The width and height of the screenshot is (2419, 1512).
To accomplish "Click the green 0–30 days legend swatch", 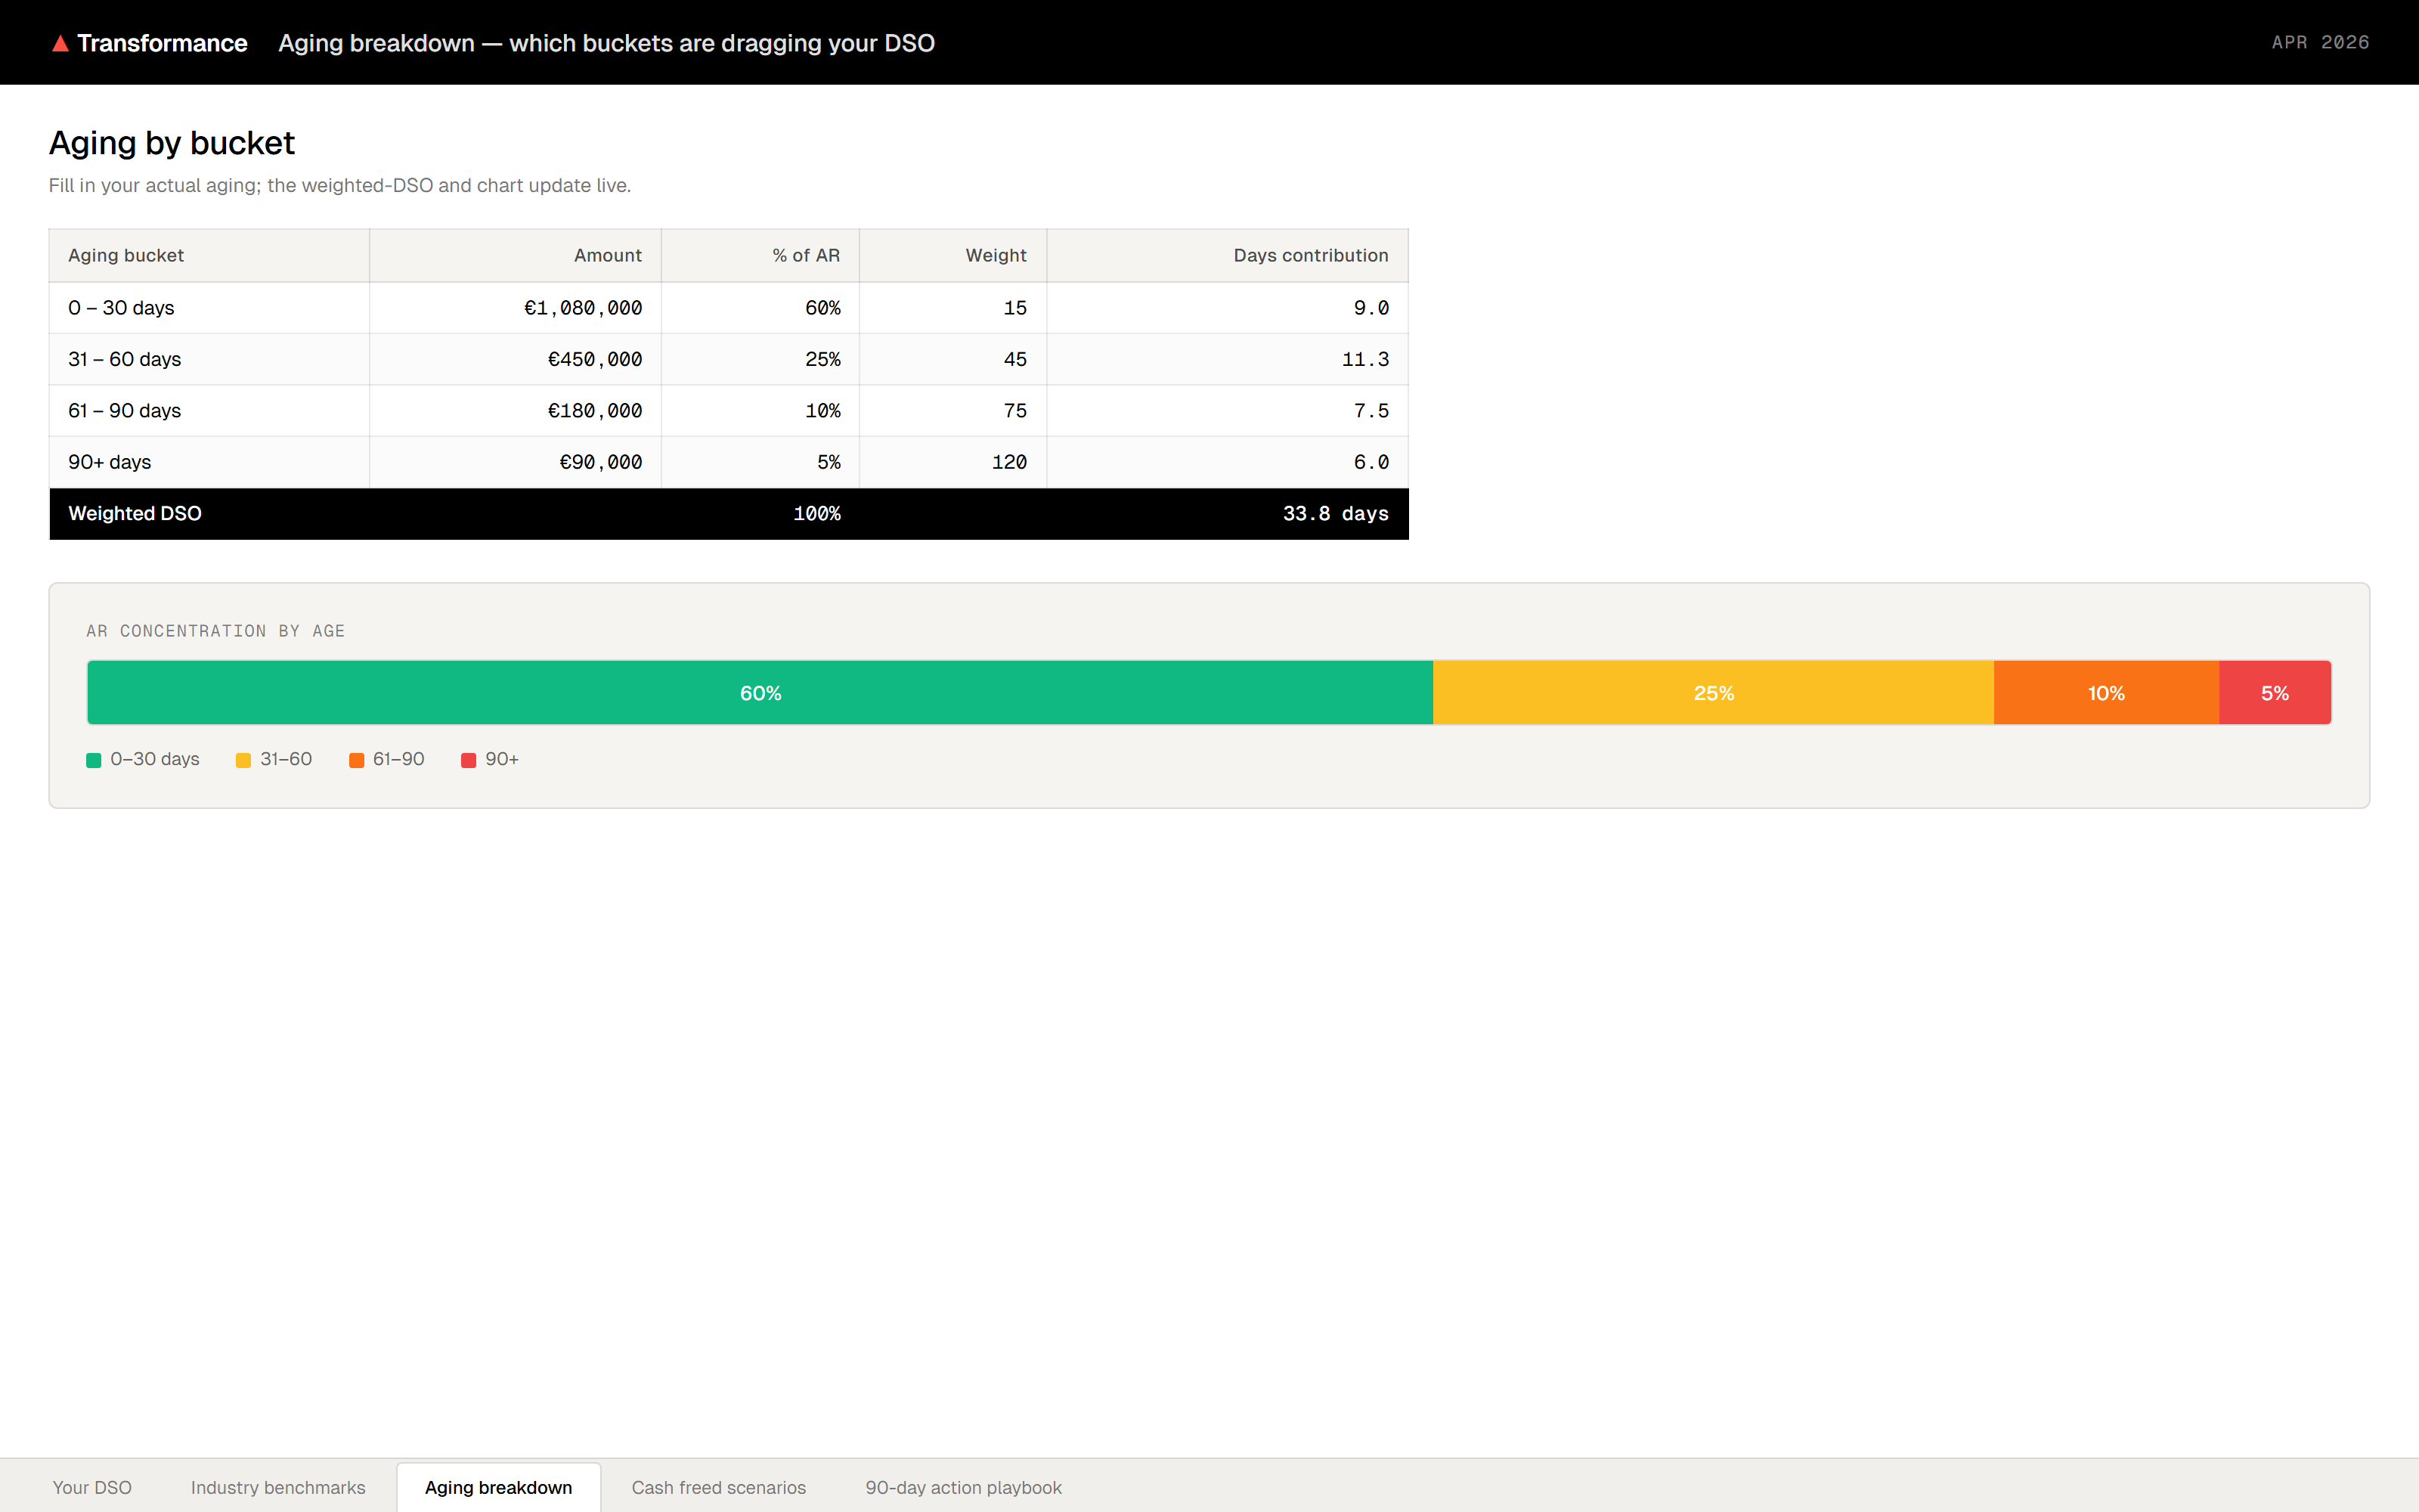I will [94, 760].
